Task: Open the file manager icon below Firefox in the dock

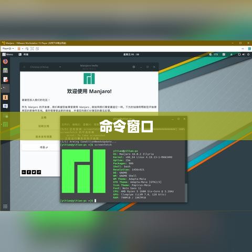Action: 5,70
